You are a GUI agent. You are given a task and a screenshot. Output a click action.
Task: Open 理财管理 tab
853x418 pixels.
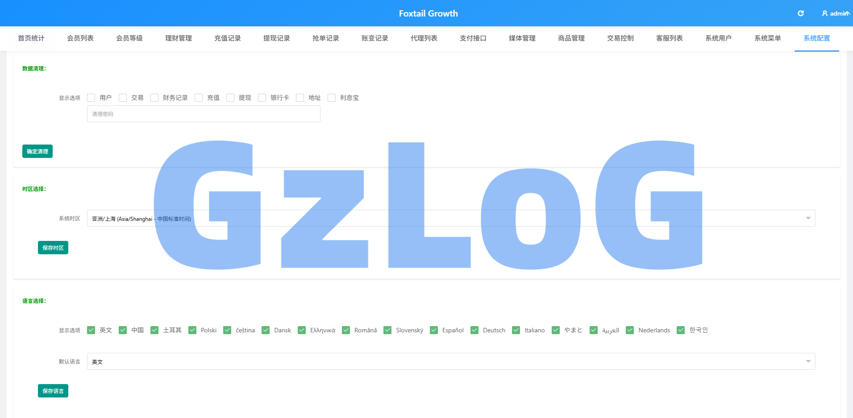click(179, 38)
